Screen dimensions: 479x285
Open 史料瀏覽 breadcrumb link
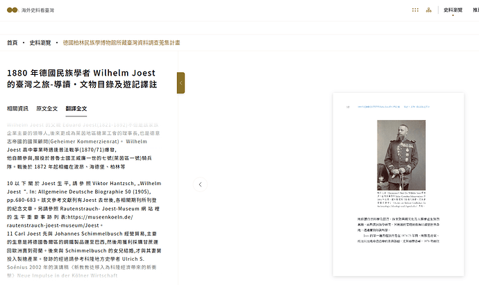pos(40,43)
